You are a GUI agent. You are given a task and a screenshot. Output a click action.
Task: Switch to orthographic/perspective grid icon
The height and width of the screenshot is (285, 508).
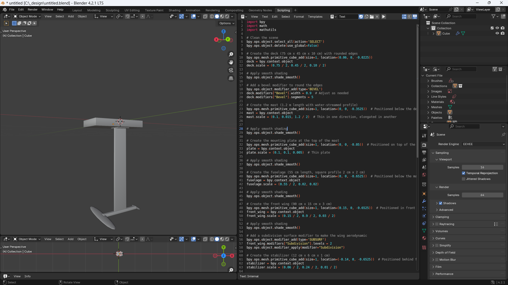(x=231, y=78)
